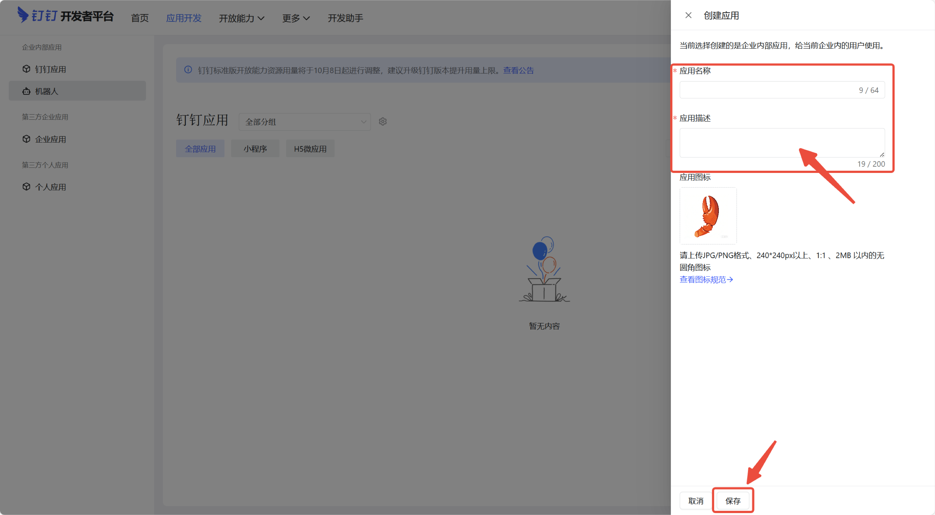935x515 pixels.
Task: Click the 机器人 robot icon
Action: [26, 91]
